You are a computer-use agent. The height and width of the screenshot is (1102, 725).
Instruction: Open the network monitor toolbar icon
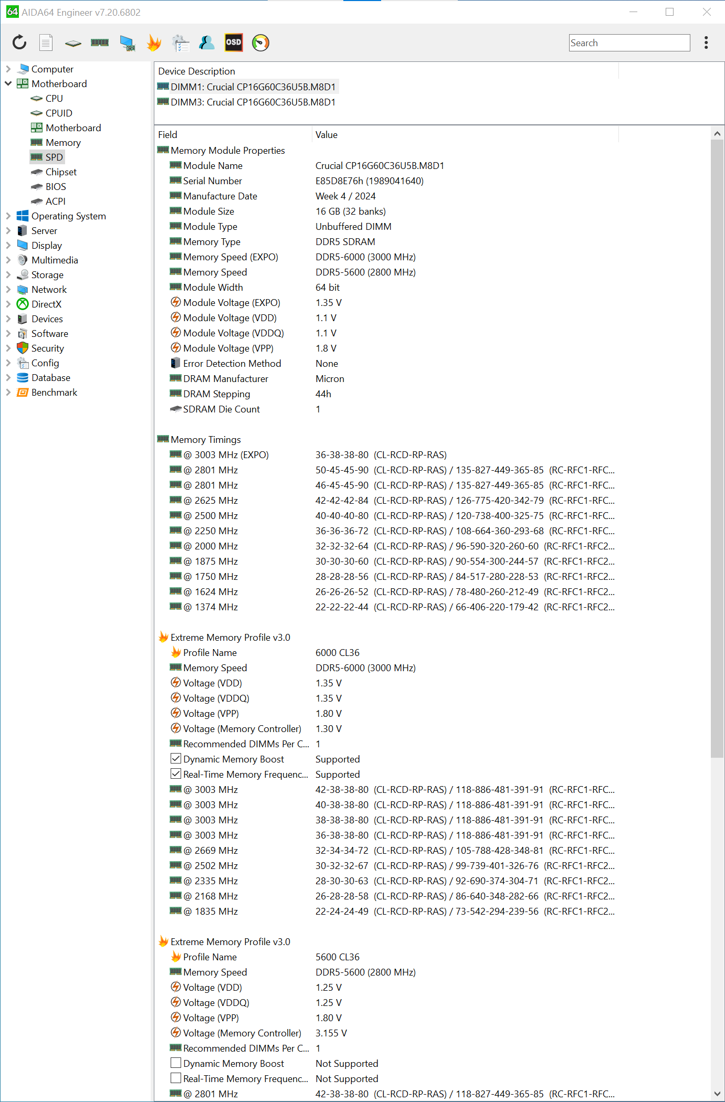pyautogui.click(x=127, y=43)
